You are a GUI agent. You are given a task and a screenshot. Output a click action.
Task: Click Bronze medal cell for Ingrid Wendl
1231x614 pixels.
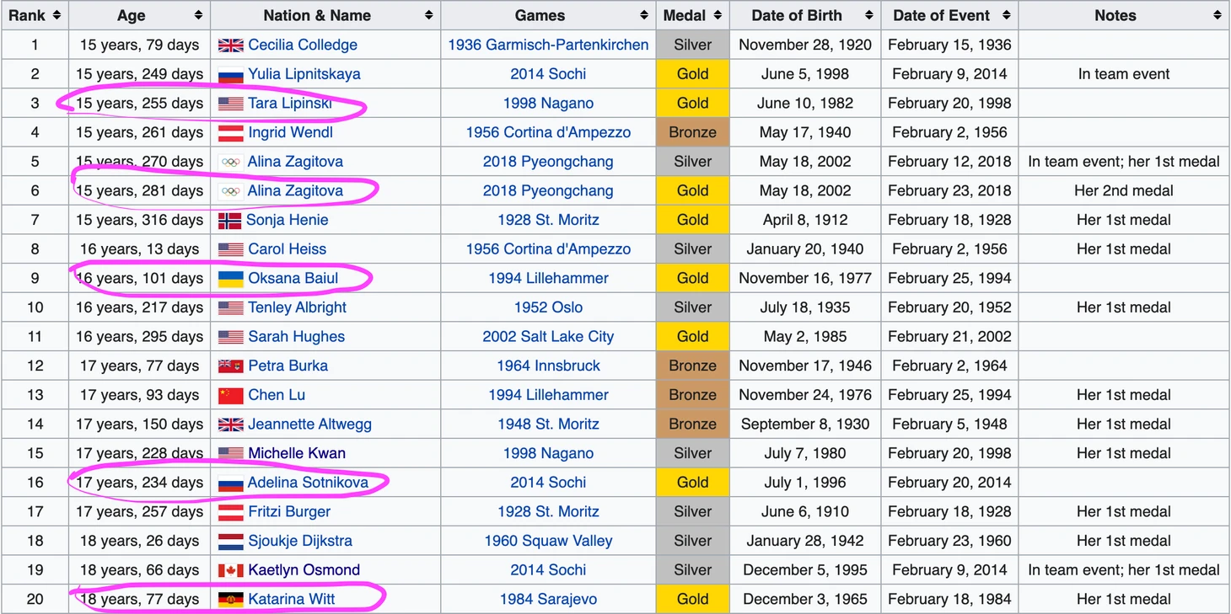pos(693,132)
